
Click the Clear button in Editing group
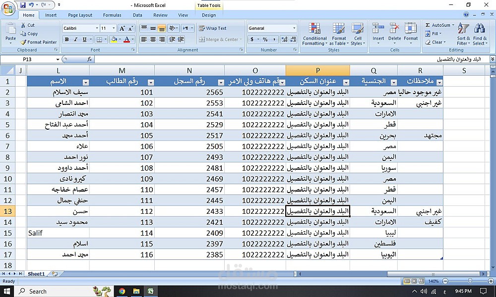(x=435, y=42)
